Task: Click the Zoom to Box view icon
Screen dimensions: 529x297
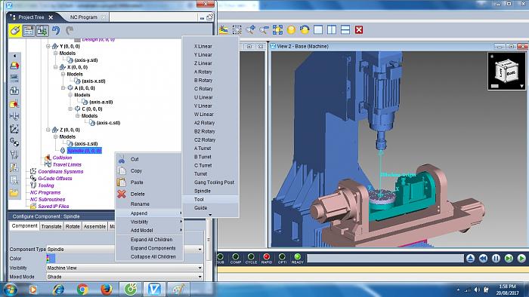Action: pos(237,30)
